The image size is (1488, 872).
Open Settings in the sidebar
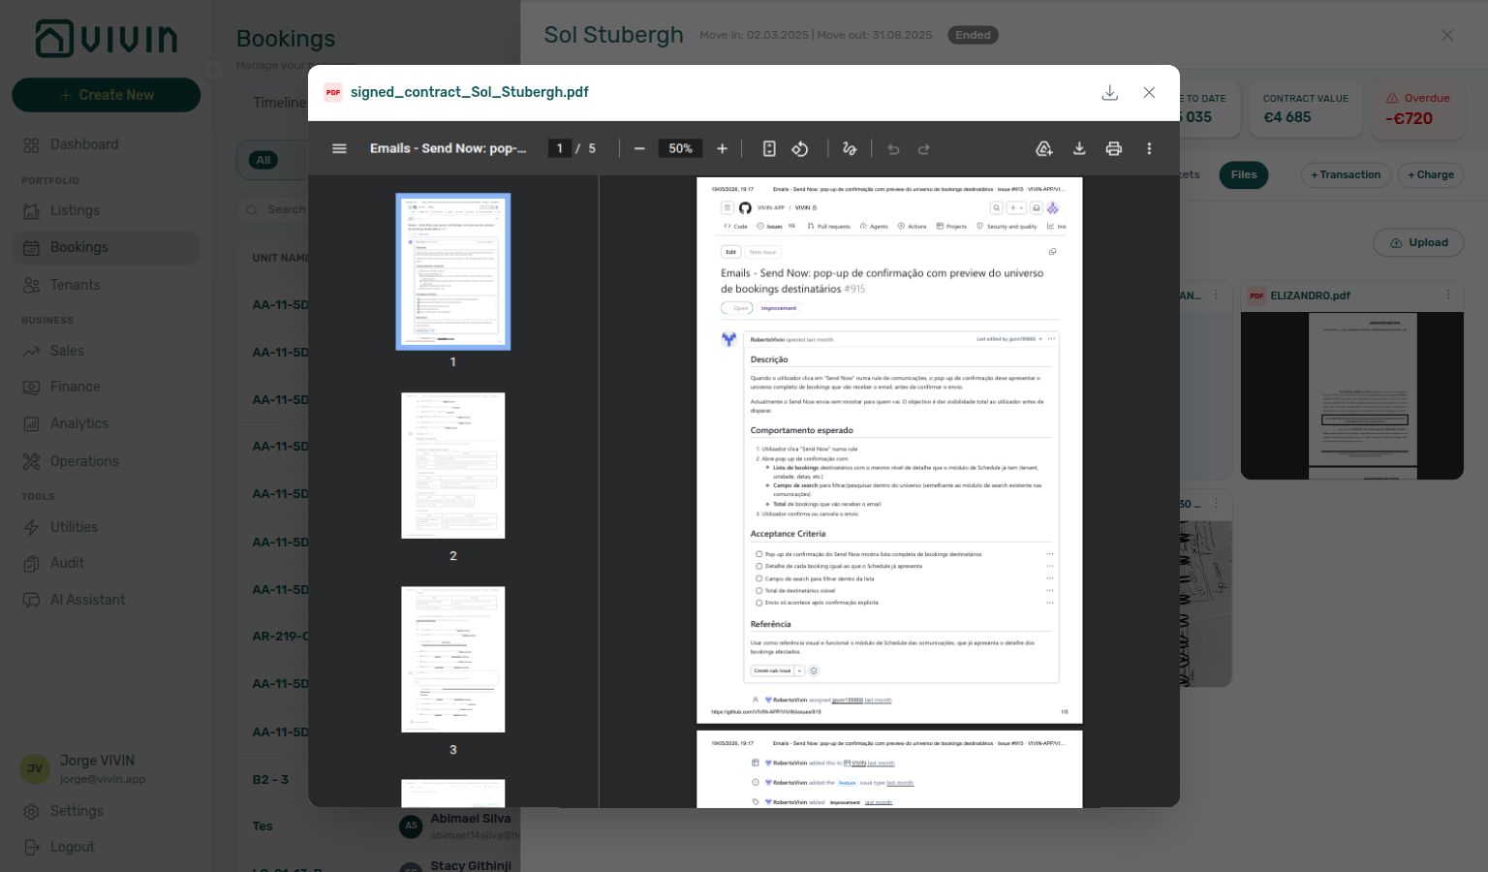pyautogui.click(x=106, y=811)
